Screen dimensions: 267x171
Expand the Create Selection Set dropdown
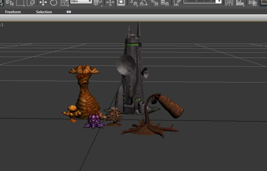click(x=219, y=1)
